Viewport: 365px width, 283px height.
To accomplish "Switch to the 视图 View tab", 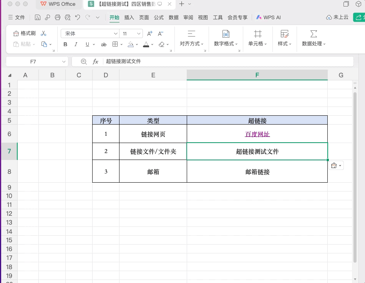I will (203, 17).
